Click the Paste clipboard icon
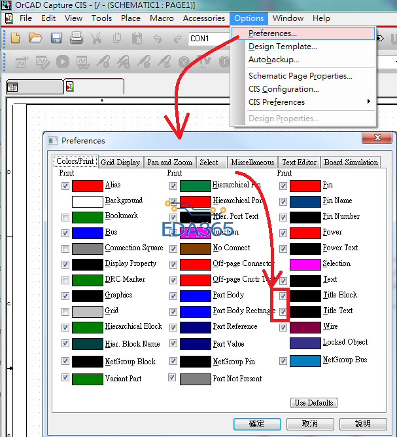 pos(137,39)
